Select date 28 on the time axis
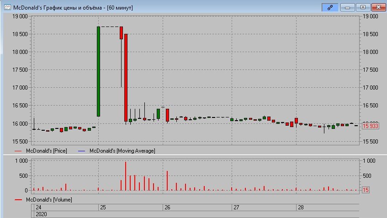387x218 pixels. tap(301, 207)
